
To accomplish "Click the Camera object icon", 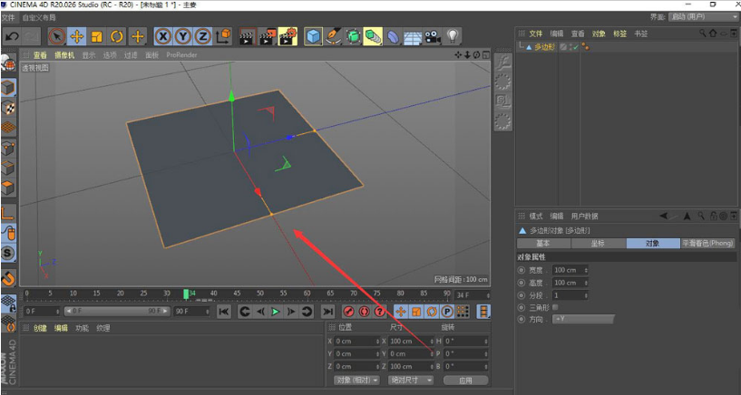I will 432,36.
